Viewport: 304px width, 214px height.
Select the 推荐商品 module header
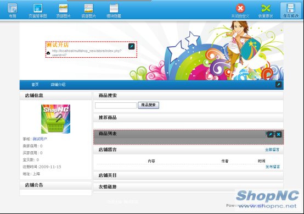click(x=188, y=118)
